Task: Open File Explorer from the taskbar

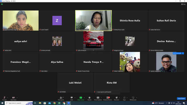Action: (x=40, y=103)
